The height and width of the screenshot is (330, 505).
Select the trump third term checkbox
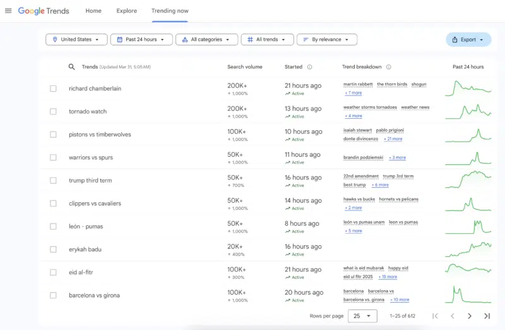pyautogui.click(x=53, y=180)
